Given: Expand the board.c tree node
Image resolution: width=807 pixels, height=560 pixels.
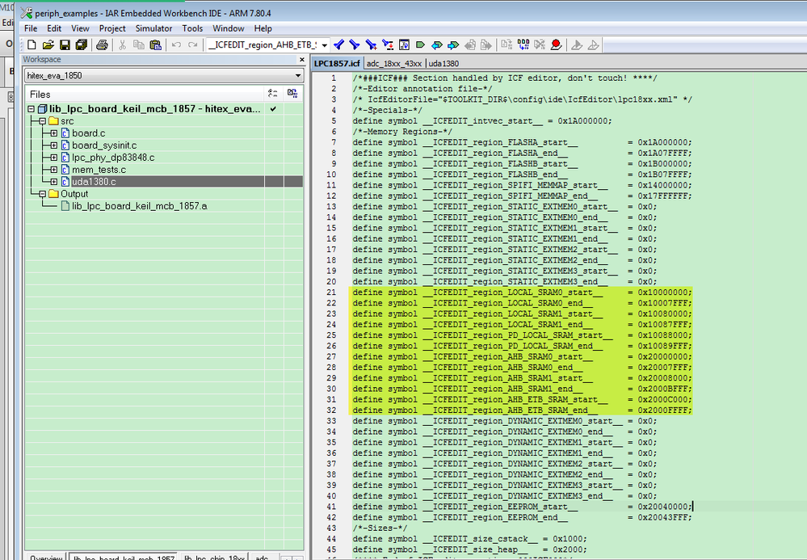Looking at the screenshot, I should [53, 133].
